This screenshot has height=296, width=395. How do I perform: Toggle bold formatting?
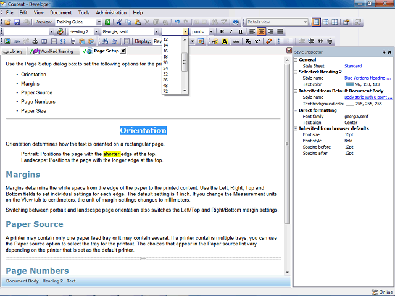coord(222,31)
